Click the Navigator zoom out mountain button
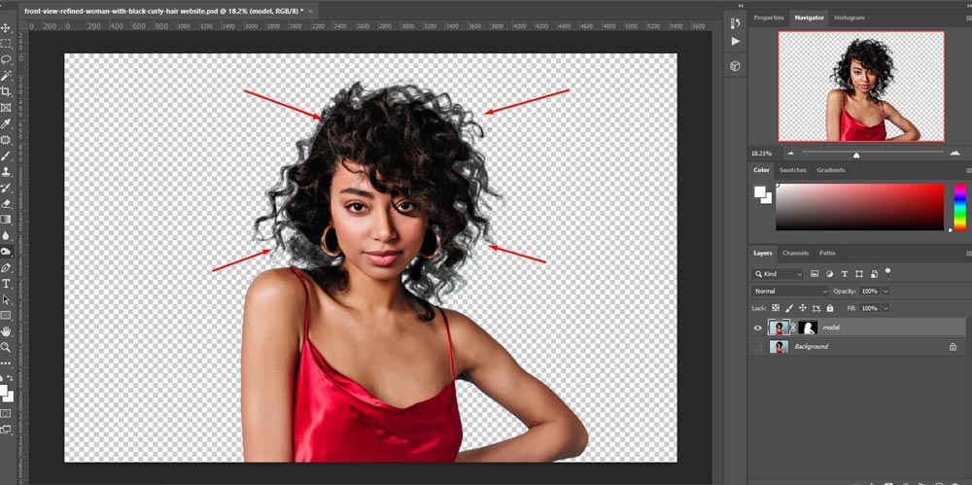Viewport: 972px width, 485px height. (790, 154)
